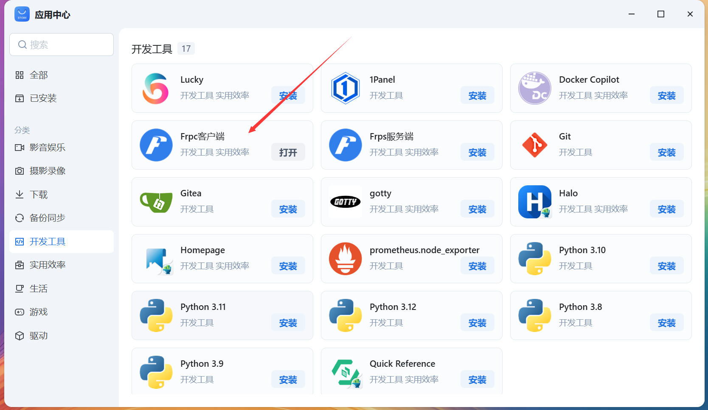Install Frps服务端

click(x=478, y=153)
